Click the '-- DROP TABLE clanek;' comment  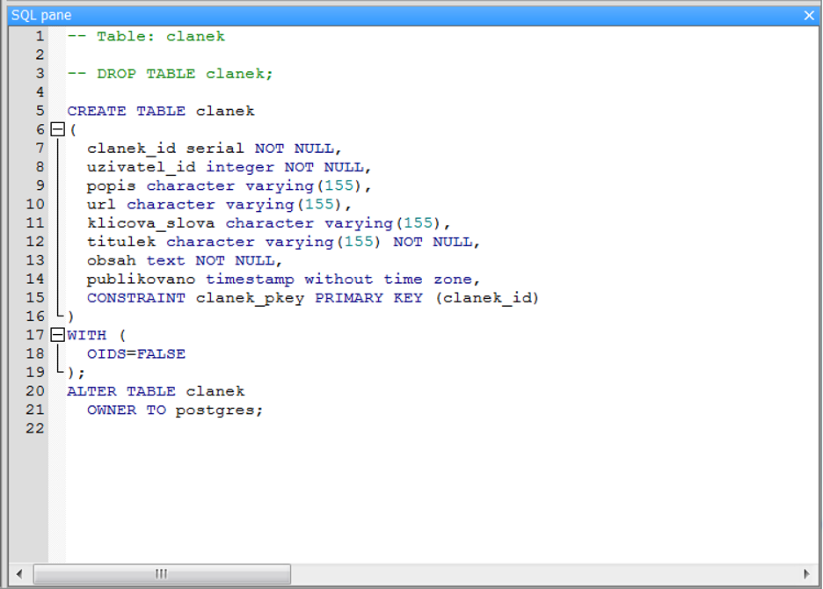170,74
